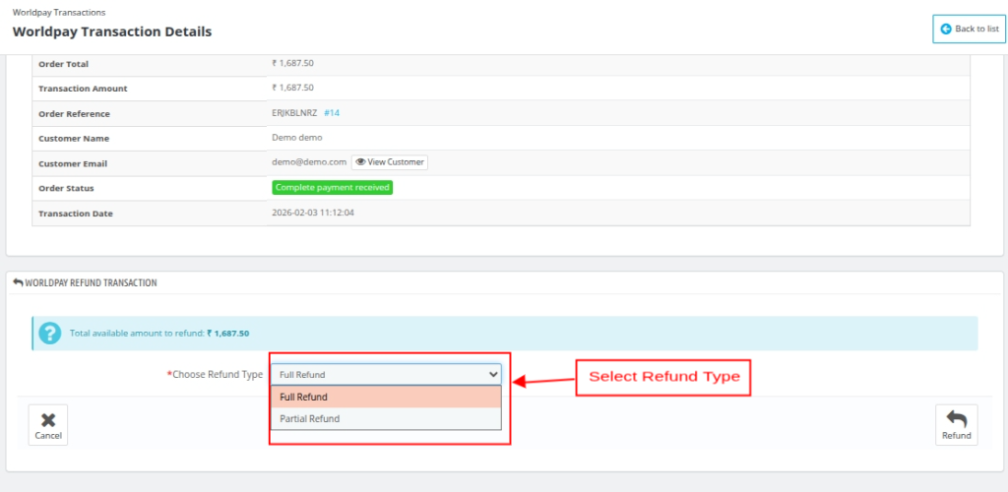Click the Worldpay Transaction Details page title
This screenshot has height=492, width=1008.
[112, 31]
